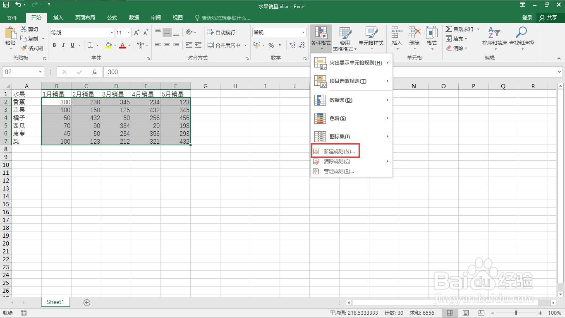Image resolution: width=565 pixels, height=318 pixels.
Task: Toggle Italic formatting
Action: pos(63,45)
